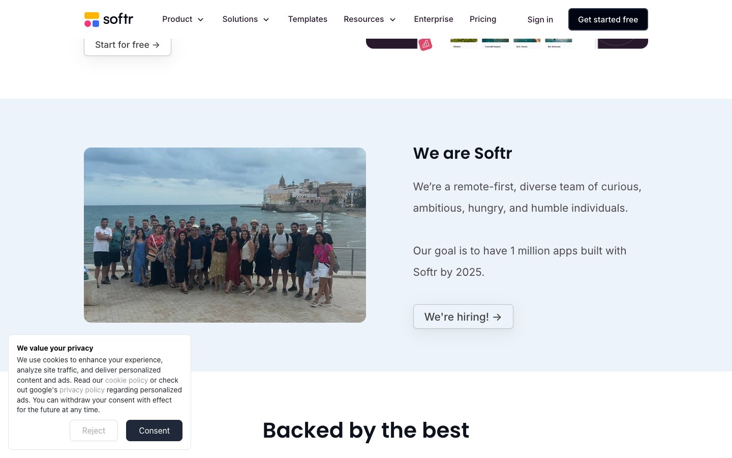
Task: Open Google's privacy policy link
Action: (82, 390)
